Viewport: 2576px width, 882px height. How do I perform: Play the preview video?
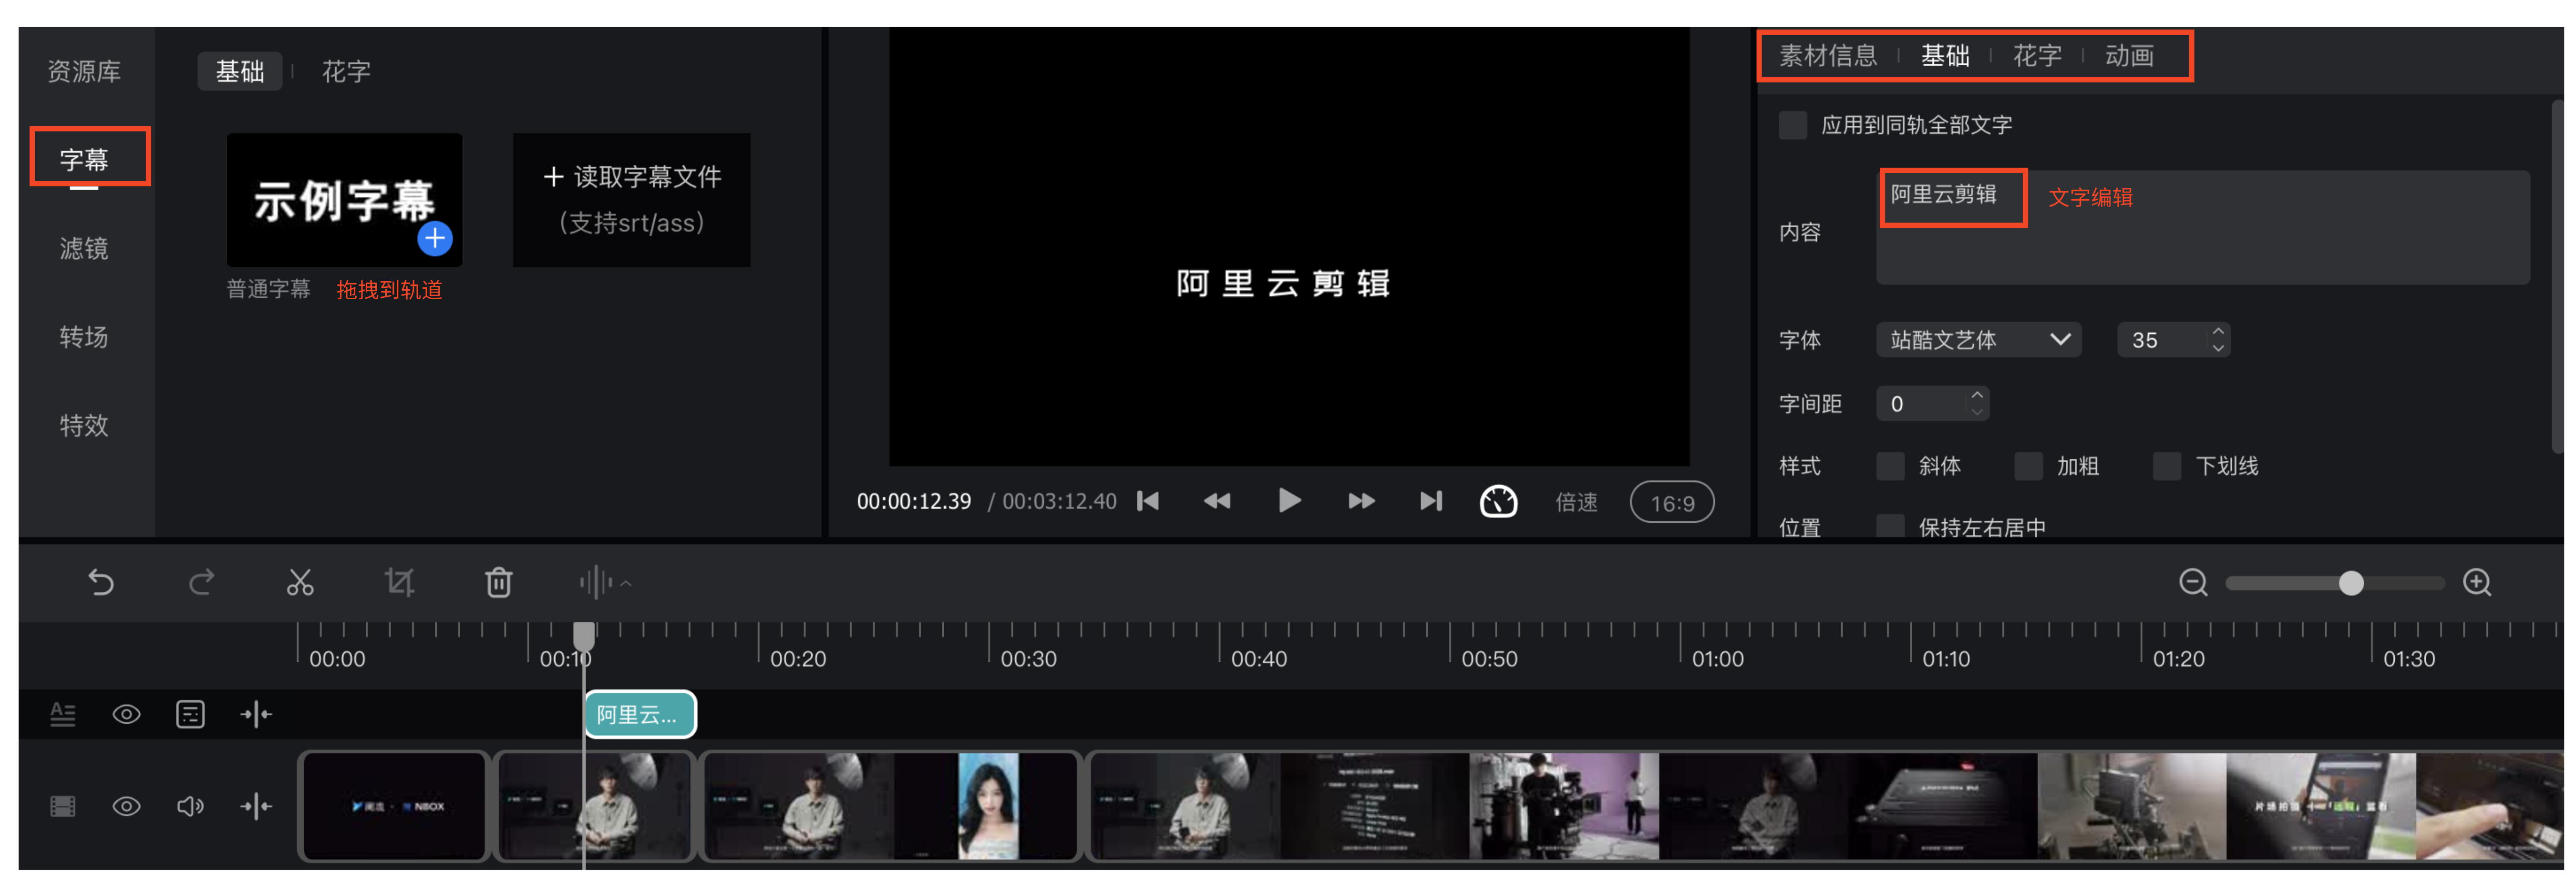tap(1289, 500)
